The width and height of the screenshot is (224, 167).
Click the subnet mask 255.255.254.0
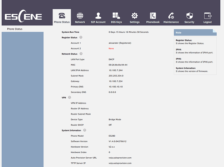pos(116,76)
